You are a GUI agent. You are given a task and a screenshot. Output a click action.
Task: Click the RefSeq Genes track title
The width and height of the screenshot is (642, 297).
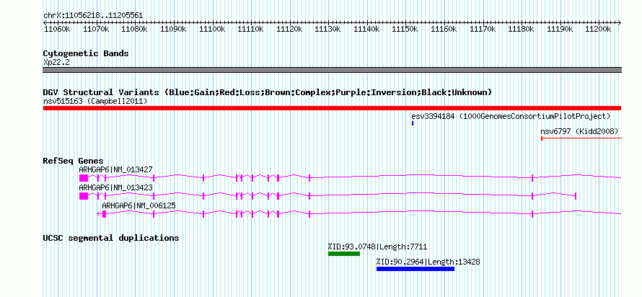[x=73, y=161]
